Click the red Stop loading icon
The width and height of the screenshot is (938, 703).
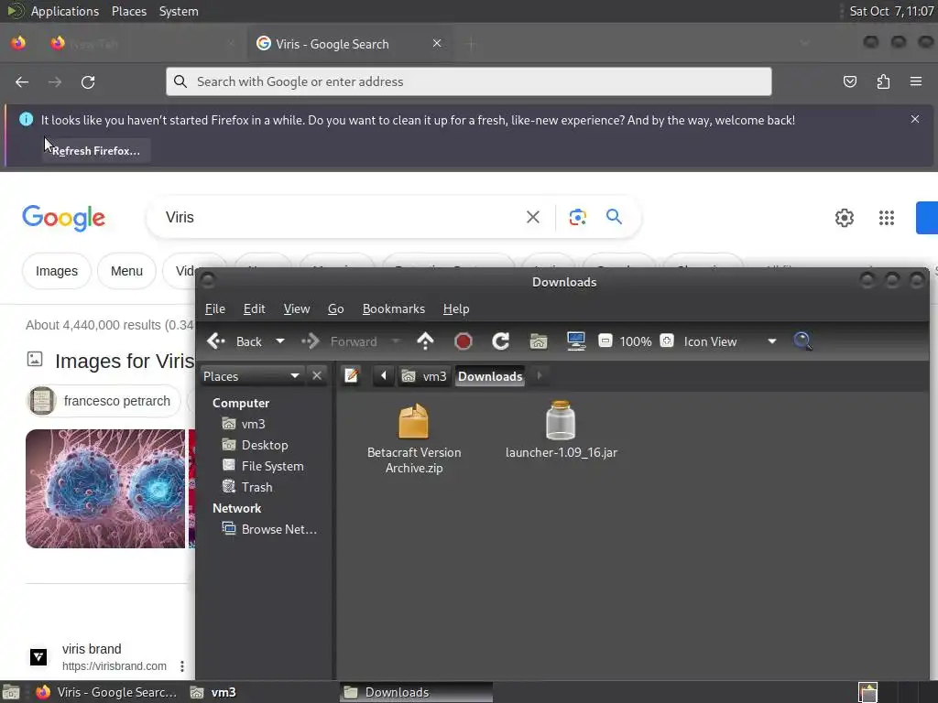[x=463, y=341]
